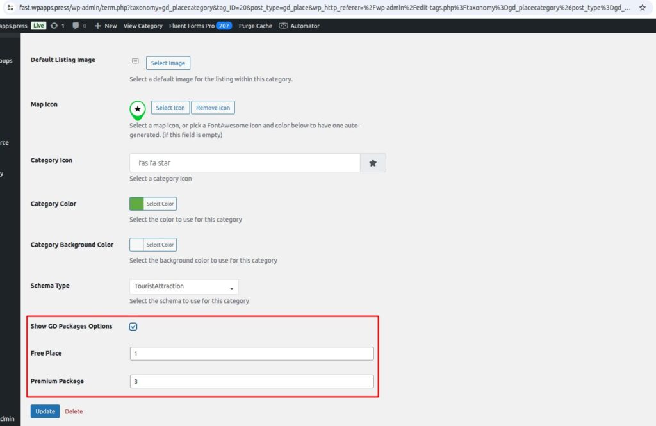Click the default listing image placeholder icon
Viewport: 656px width, 426px height.
(x=135, y=61)
